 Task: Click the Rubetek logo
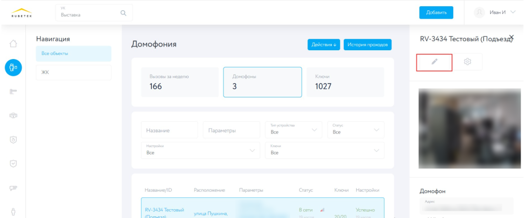tap(22, 13)
